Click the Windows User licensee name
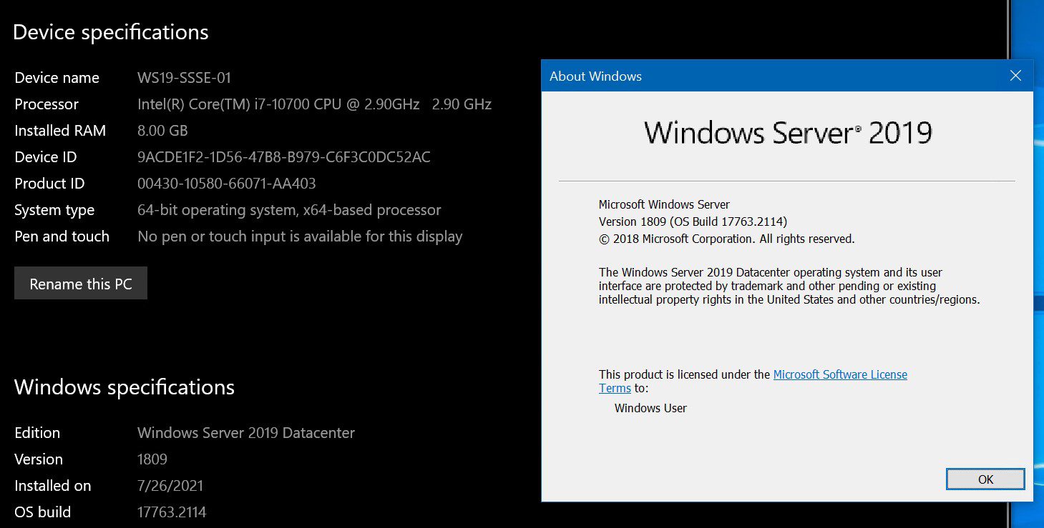The width and height of the screenshot is (1044, 528). tap(650, 408)
